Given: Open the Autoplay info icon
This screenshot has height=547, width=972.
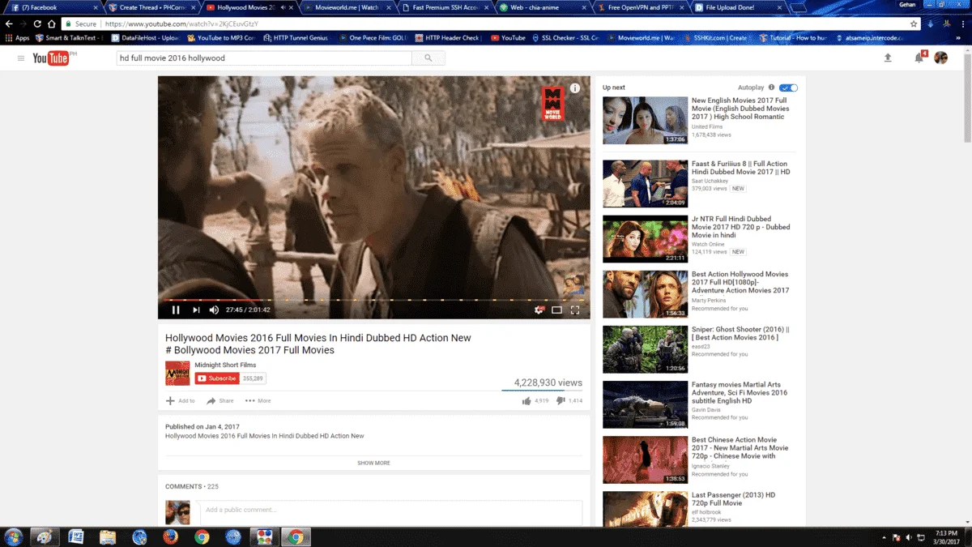Looking at the screenshot, I should (x=771, y=88).
